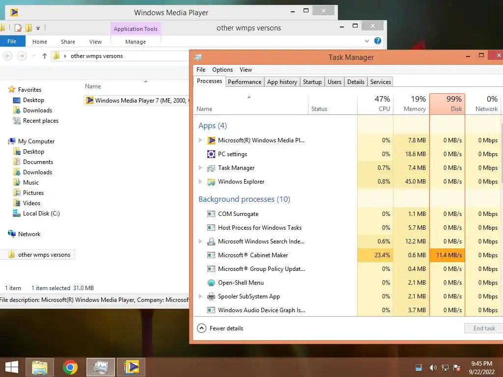This screenshot has height=377, width=503.
Task: Open the Task Manager Options menu
Action: pos(223,70)
